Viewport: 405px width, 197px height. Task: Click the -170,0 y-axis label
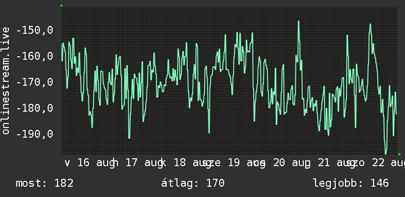pyautogui.click(x=35, y=82)
